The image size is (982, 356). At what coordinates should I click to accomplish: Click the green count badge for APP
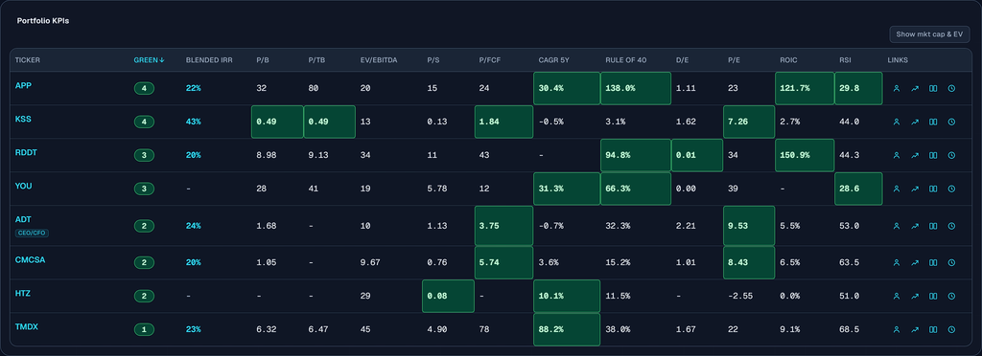coord(144,89)
